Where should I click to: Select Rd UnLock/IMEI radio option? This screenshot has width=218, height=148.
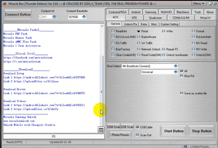pos(113,37)
